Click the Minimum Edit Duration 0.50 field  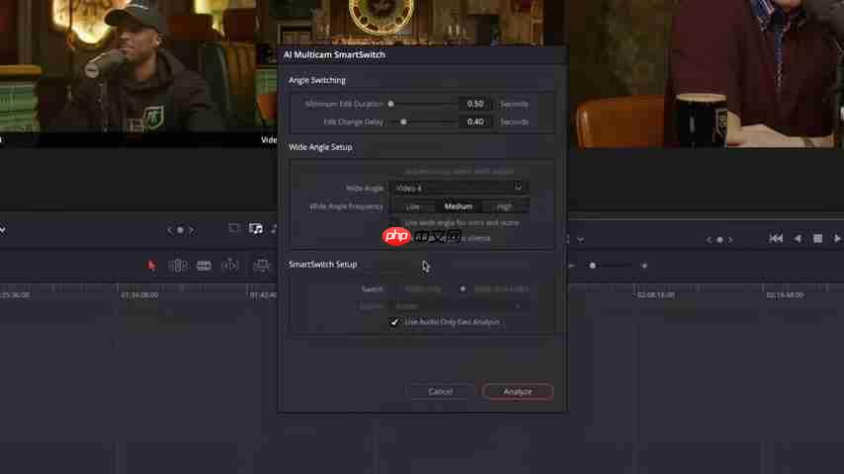pos(475,104)
